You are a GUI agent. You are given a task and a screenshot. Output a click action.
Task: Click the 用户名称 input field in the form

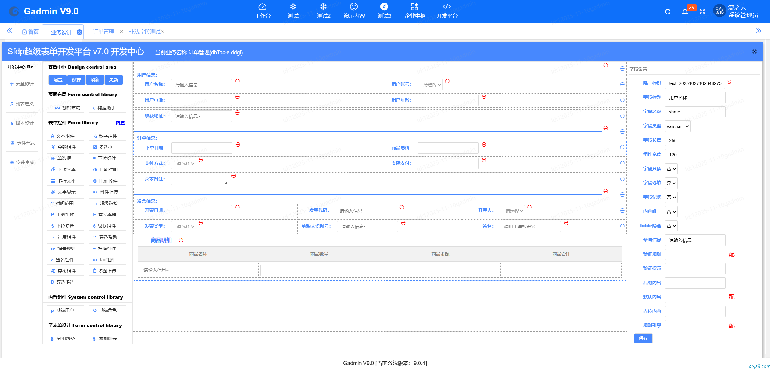tap(201, 84)
